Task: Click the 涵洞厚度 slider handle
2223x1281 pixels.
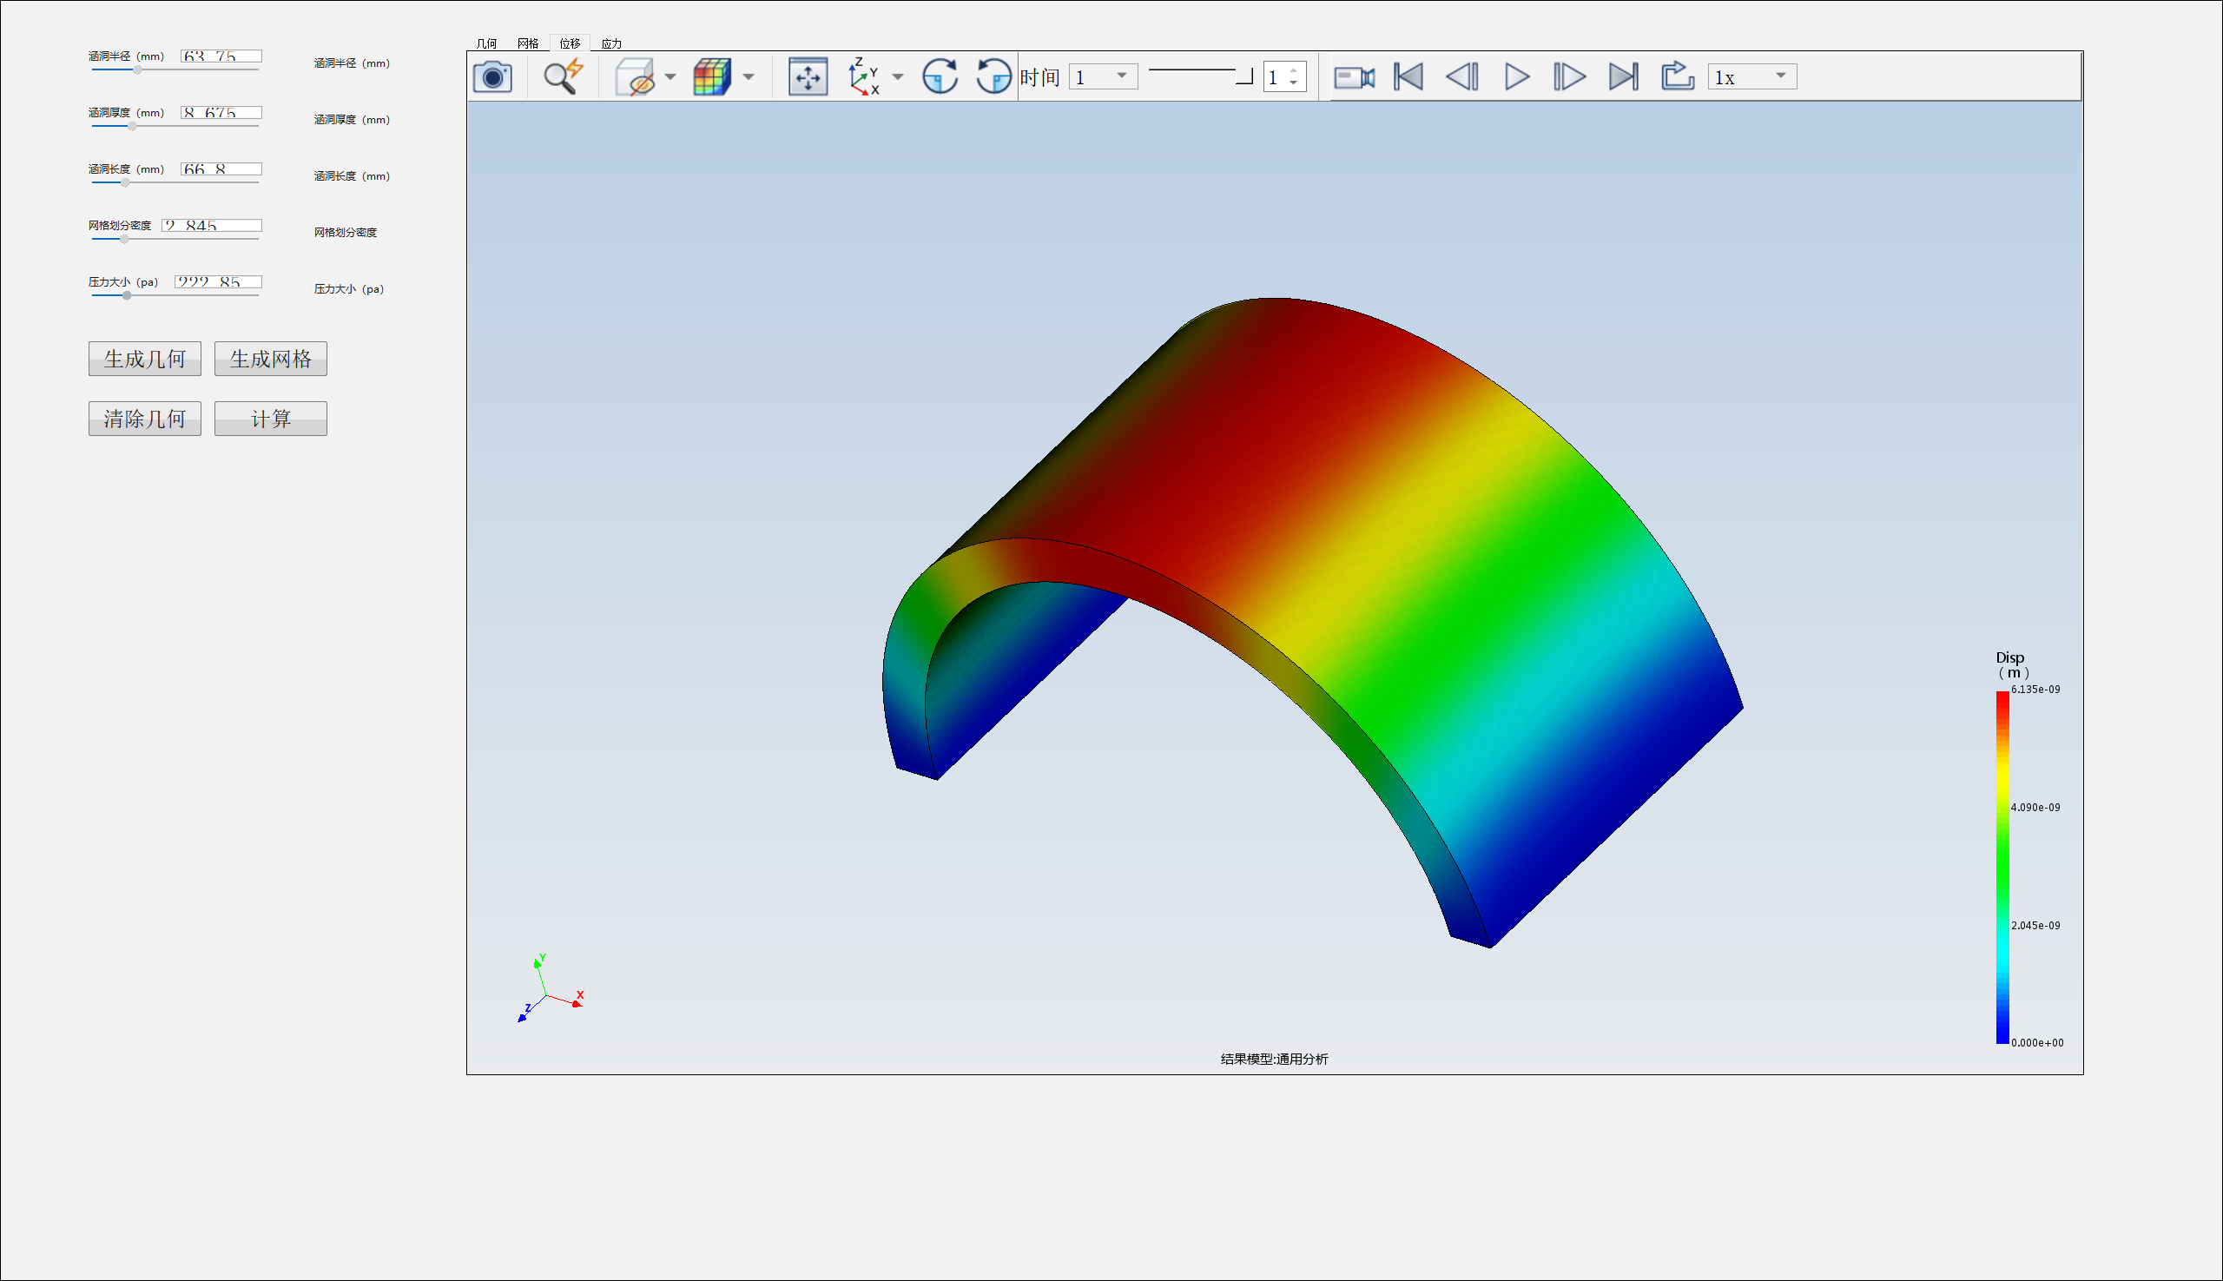Action: (x=132, y=126)
